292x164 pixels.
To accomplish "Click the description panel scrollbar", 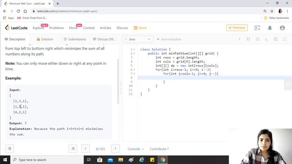I will pos(118,81).
